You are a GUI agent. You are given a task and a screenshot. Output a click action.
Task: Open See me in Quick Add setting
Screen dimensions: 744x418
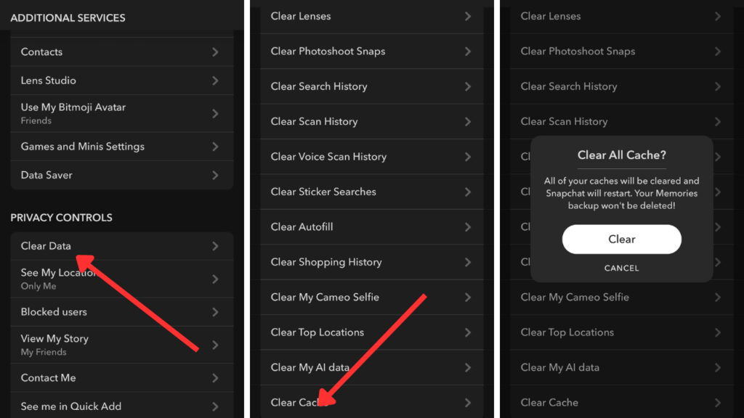[x=122, y=406]
